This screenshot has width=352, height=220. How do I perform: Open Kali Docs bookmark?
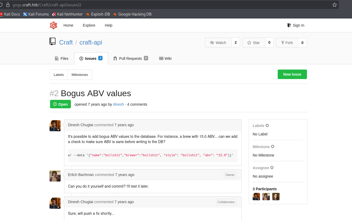(10, 14)
